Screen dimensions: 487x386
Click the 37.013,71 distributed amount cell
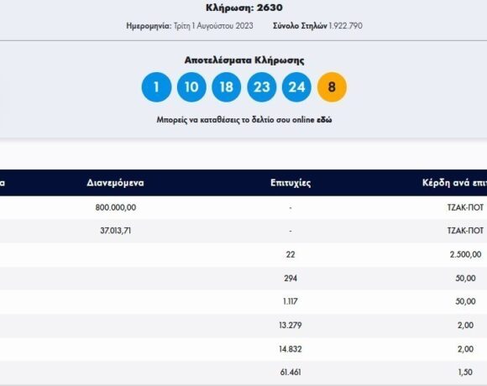point(116,231)
